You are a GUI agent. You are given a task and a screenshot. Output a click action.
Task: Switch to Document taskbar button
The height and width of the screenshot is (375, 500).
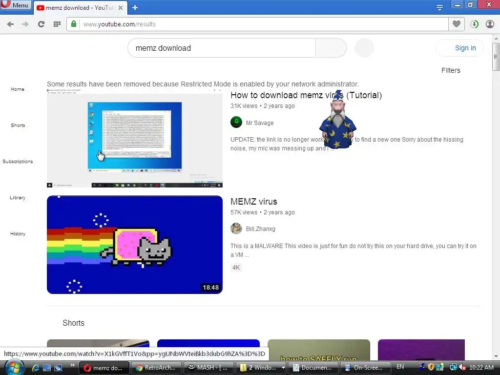(313, 368)
